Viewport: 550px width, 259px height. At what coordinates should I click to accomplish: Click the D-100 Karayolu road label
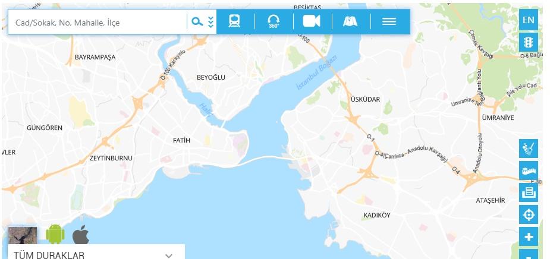pos(172,65)
